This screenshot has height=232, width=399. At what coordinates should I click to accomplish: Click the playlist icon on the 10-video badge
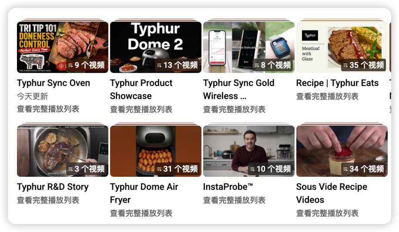coord(252,169)
